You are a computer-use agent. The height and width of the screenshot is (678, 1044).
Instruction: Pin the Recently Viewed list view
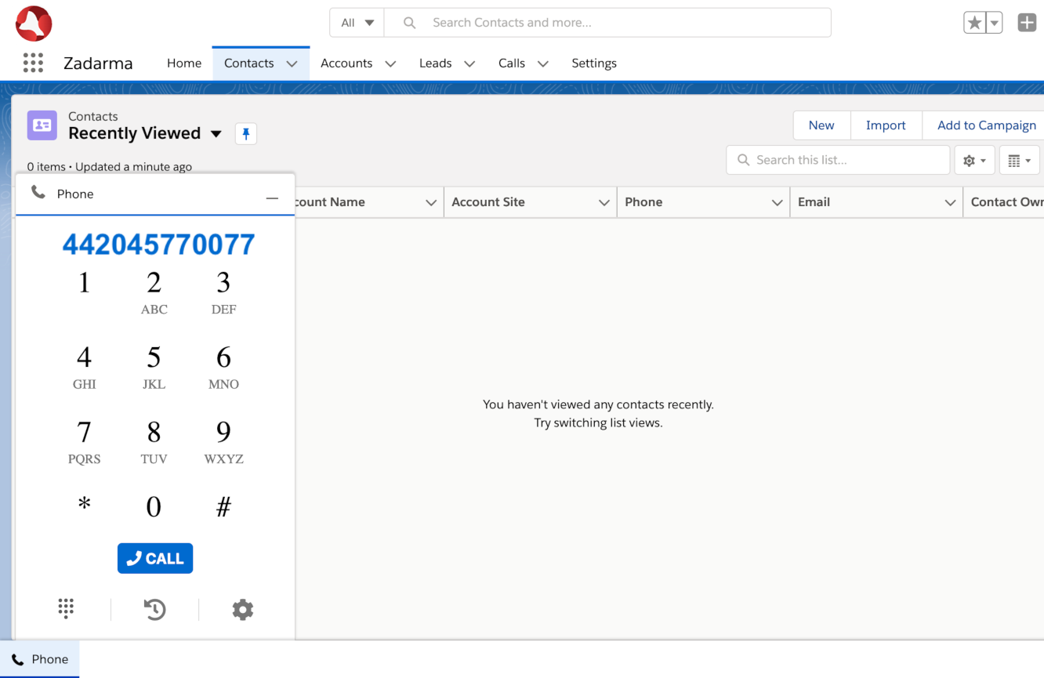coord(246,134)
